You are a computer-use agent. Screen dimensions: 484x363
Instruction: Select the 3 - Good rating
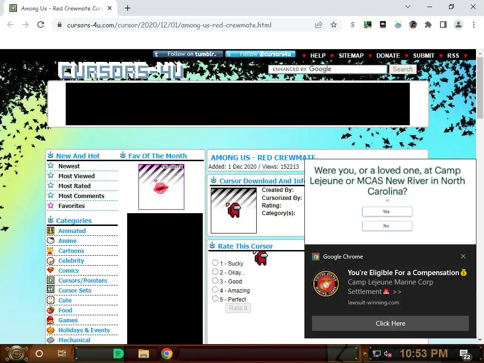click(x=215, y=281)
